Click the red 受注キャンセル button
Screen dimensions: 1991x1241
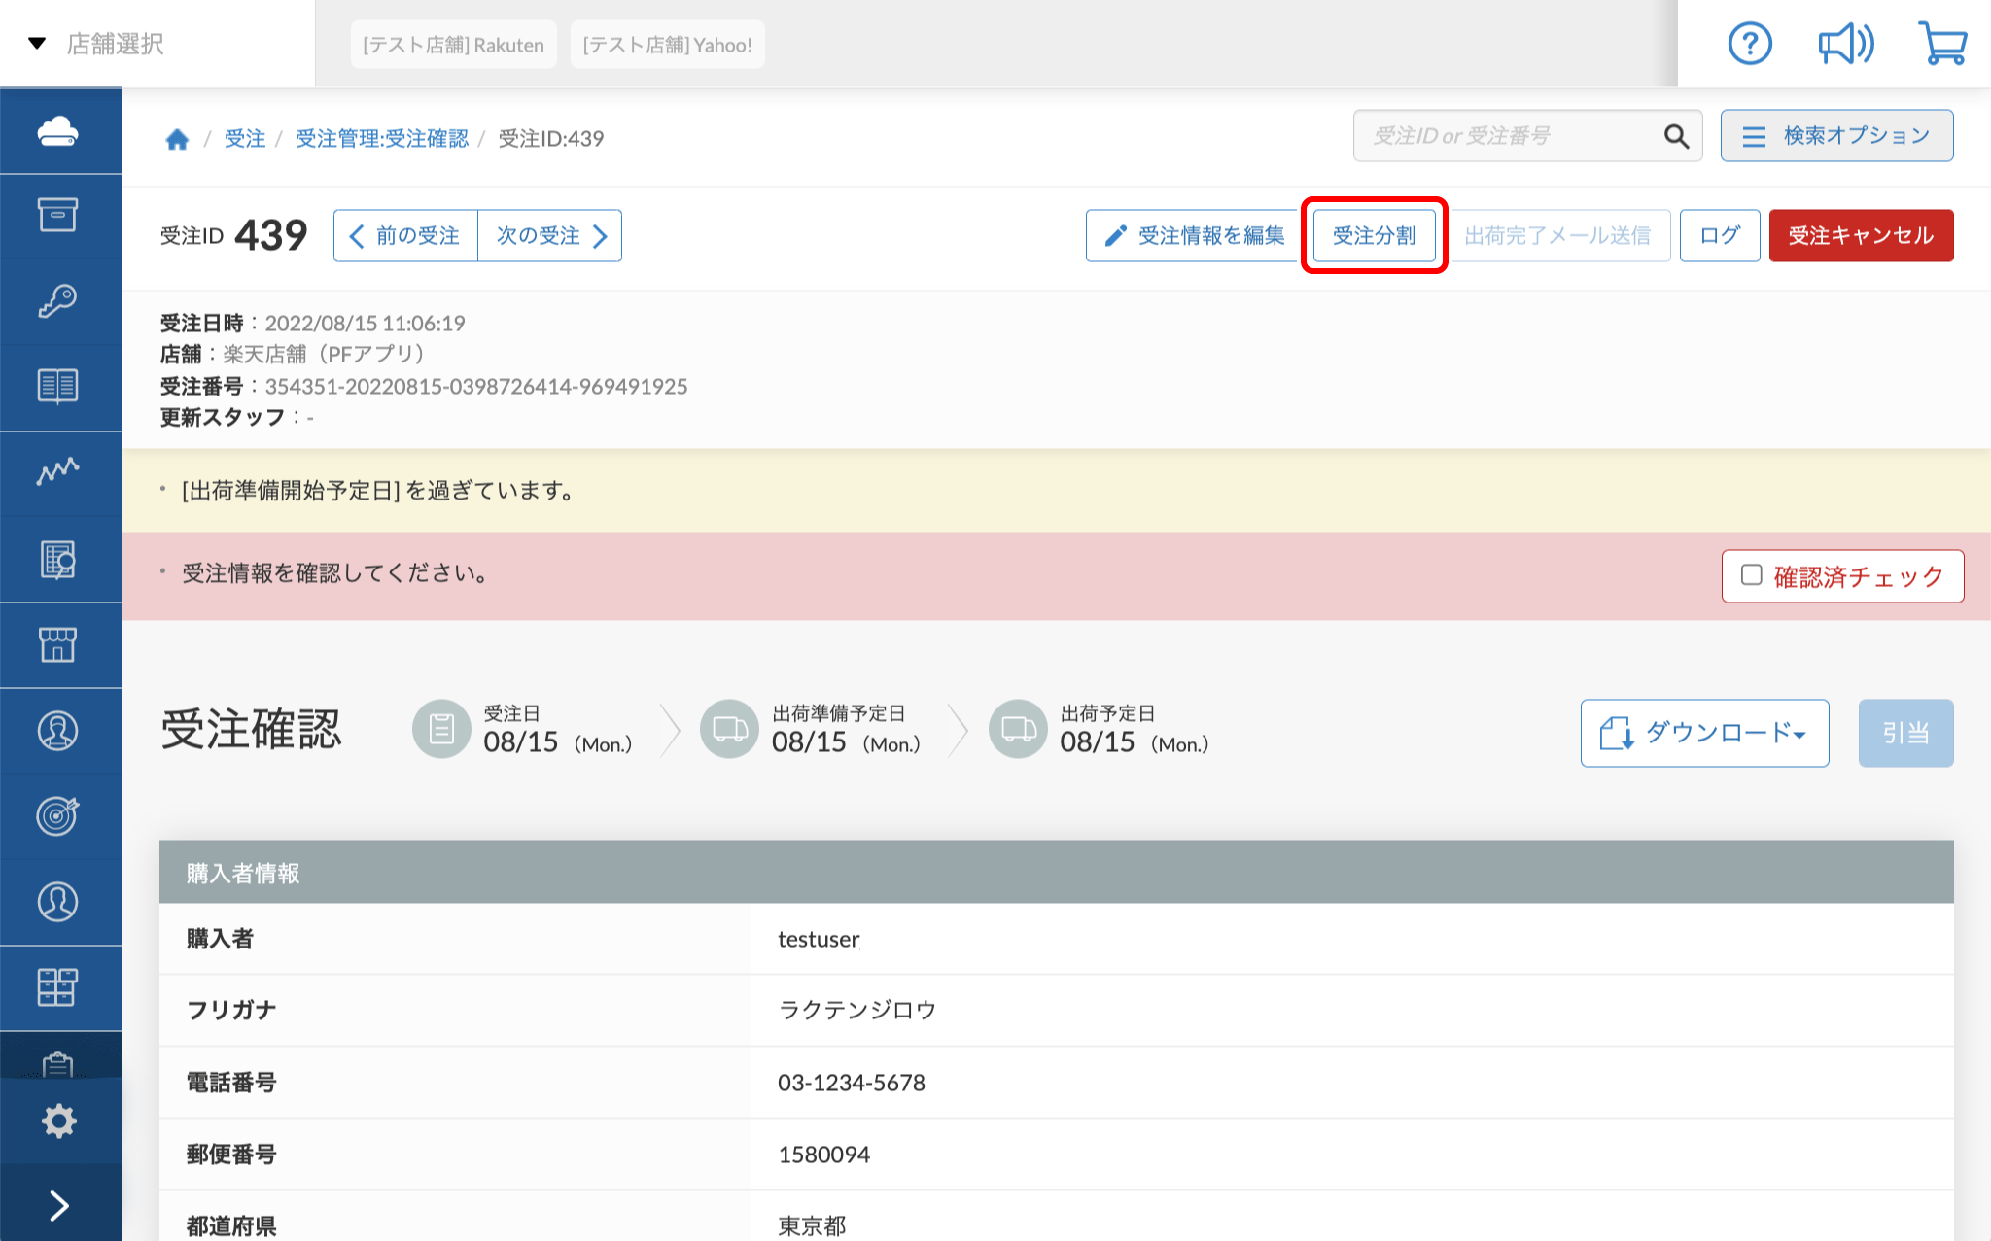pyautogui.click(x=1861, y=235)
